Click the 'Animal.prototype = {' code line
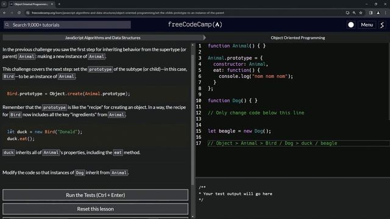The image size is (390, 219). tap(235, 58)
